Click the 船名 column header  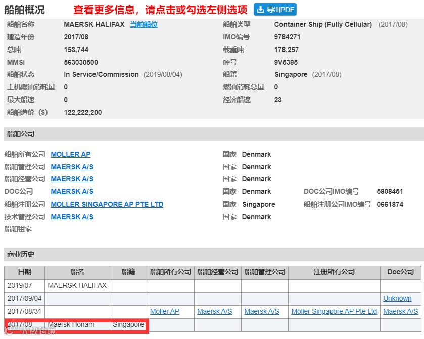pyautogui.click(x=77, y=272)
